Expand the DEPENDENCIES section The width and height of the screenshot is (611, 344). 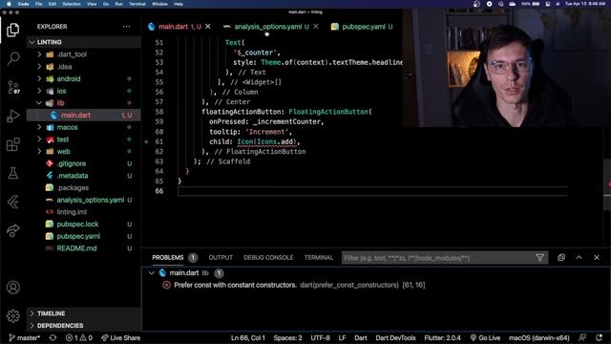tap(83, 325)
